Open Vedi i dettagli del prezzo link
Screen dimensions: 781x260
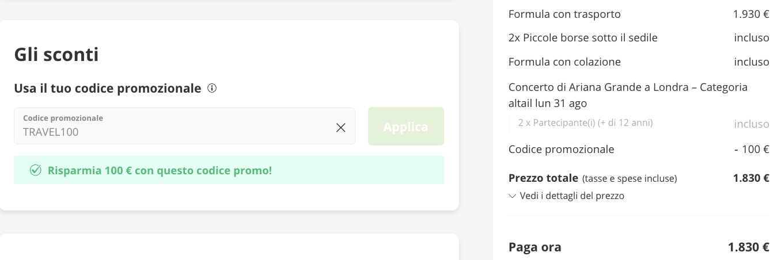pos(571,196)
